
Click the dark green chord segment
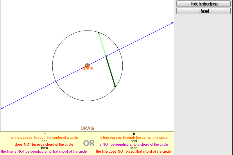pos(111,72)
